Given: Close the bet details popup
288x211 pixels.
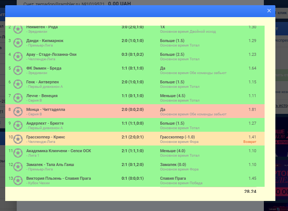Looking at the screenshot, I should pos(269,11).
